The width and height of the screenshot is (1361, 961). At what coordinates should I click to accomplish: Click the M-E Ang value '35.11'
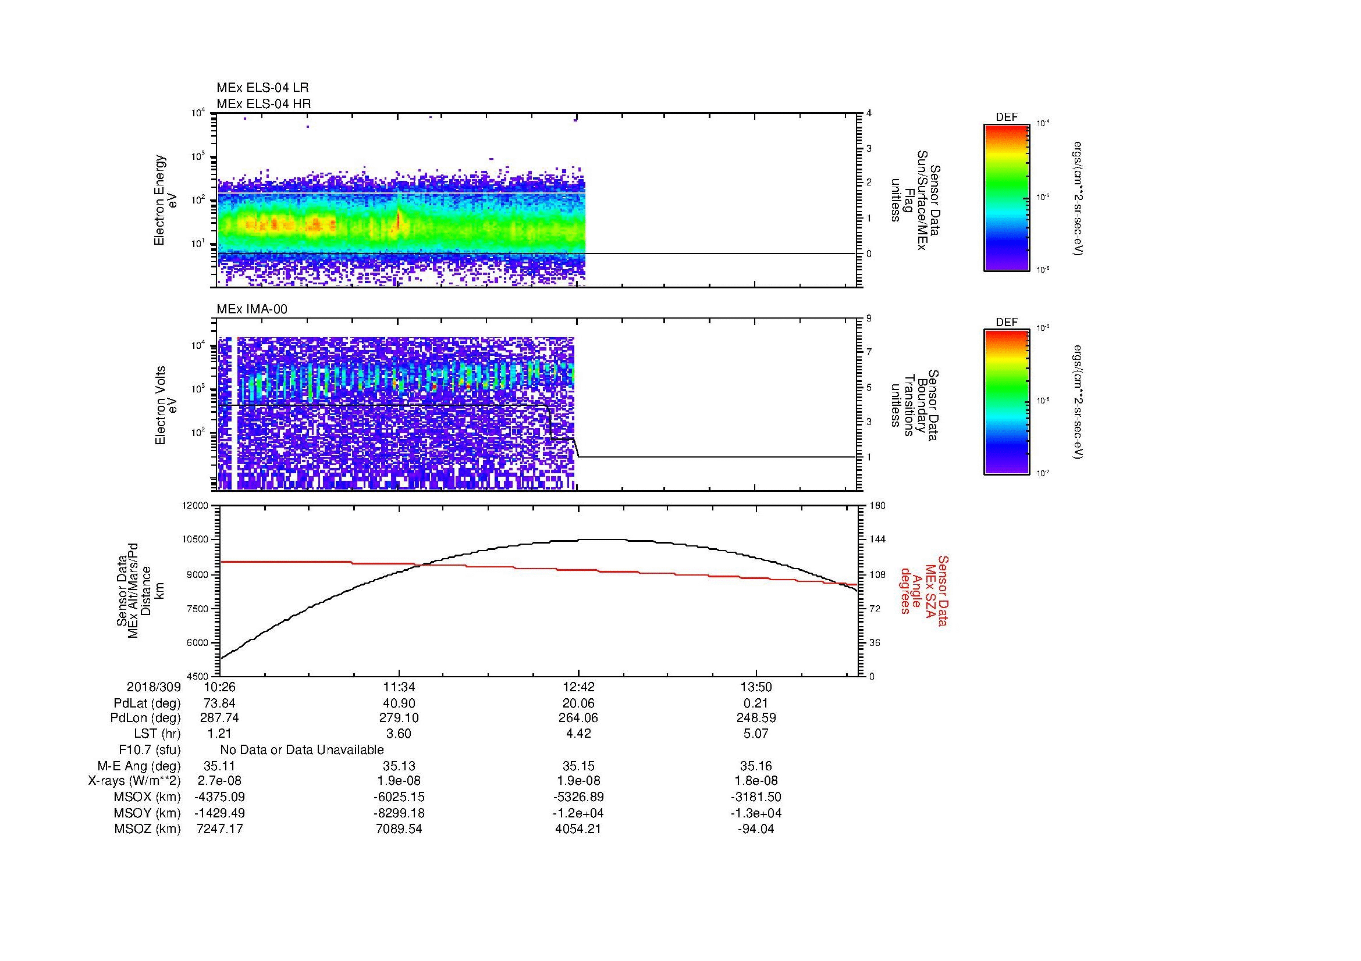click(220, 766)
